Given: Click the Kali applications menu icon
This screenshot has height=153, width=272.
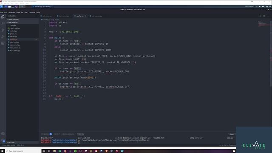Looking at the screenshot, I should coord(2,6).
